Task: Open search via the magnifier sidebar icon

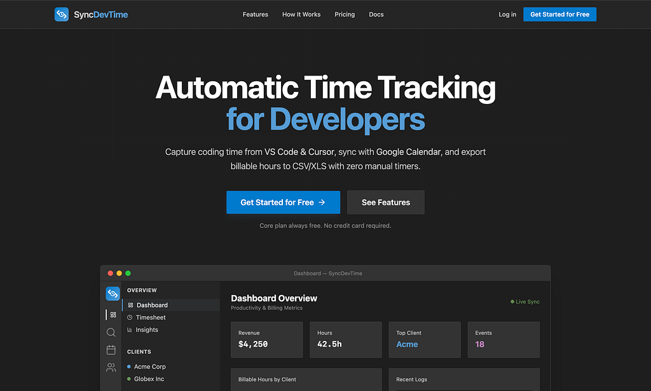Action: [x=111, y=333]
